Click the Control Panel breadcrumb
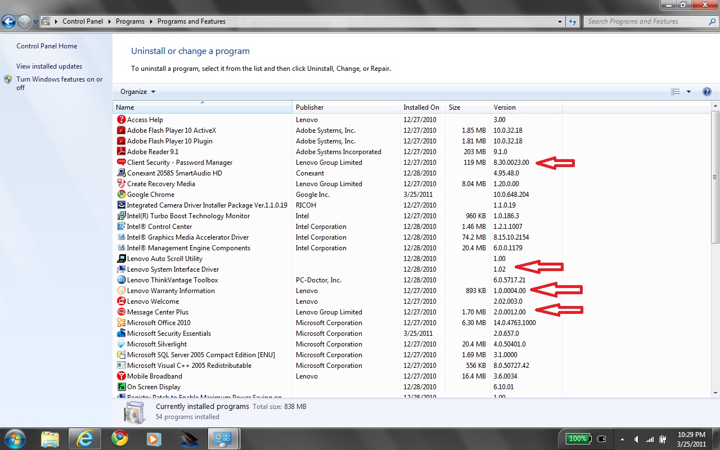Image resolution: width=720 pixels, height=450 pixels. tap(83, 21)
